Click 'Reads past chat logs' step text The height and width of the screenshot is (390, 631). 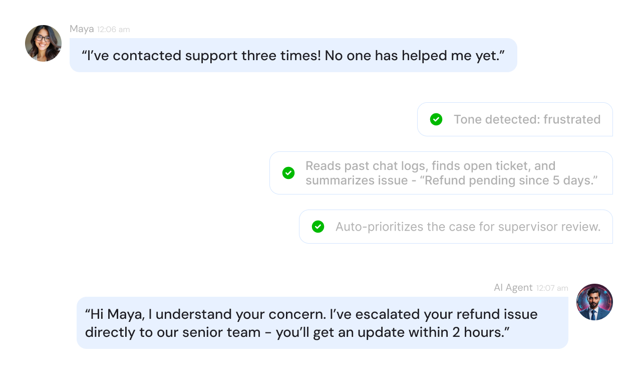(367, 166)
